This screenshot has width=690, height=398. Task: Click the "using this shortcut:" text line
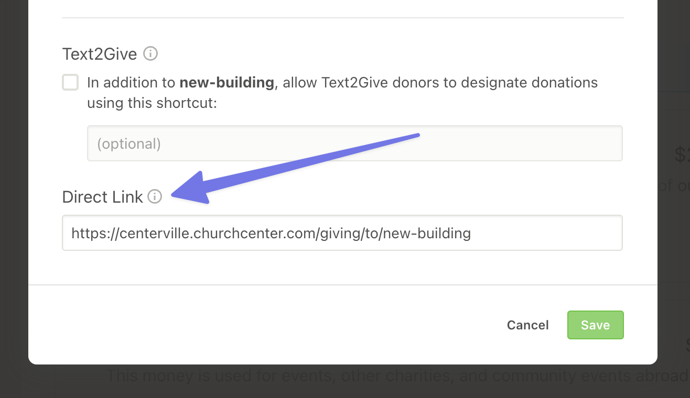(152, 103)
